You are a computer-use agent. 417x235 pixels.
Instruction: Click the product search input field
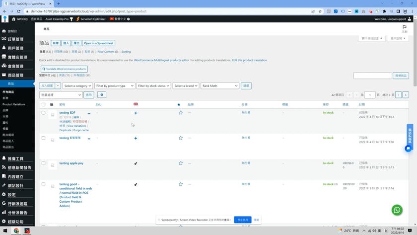[x=372, y=76]
